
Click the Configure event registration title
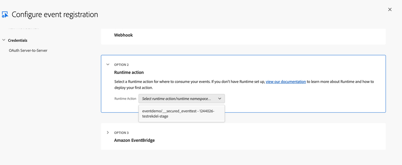click(x=55, y=14)
